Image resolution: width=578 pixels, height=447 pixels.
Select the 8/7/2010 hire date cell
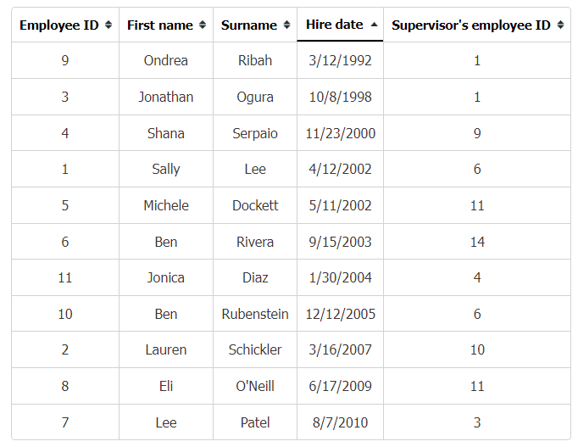(340, 422)
